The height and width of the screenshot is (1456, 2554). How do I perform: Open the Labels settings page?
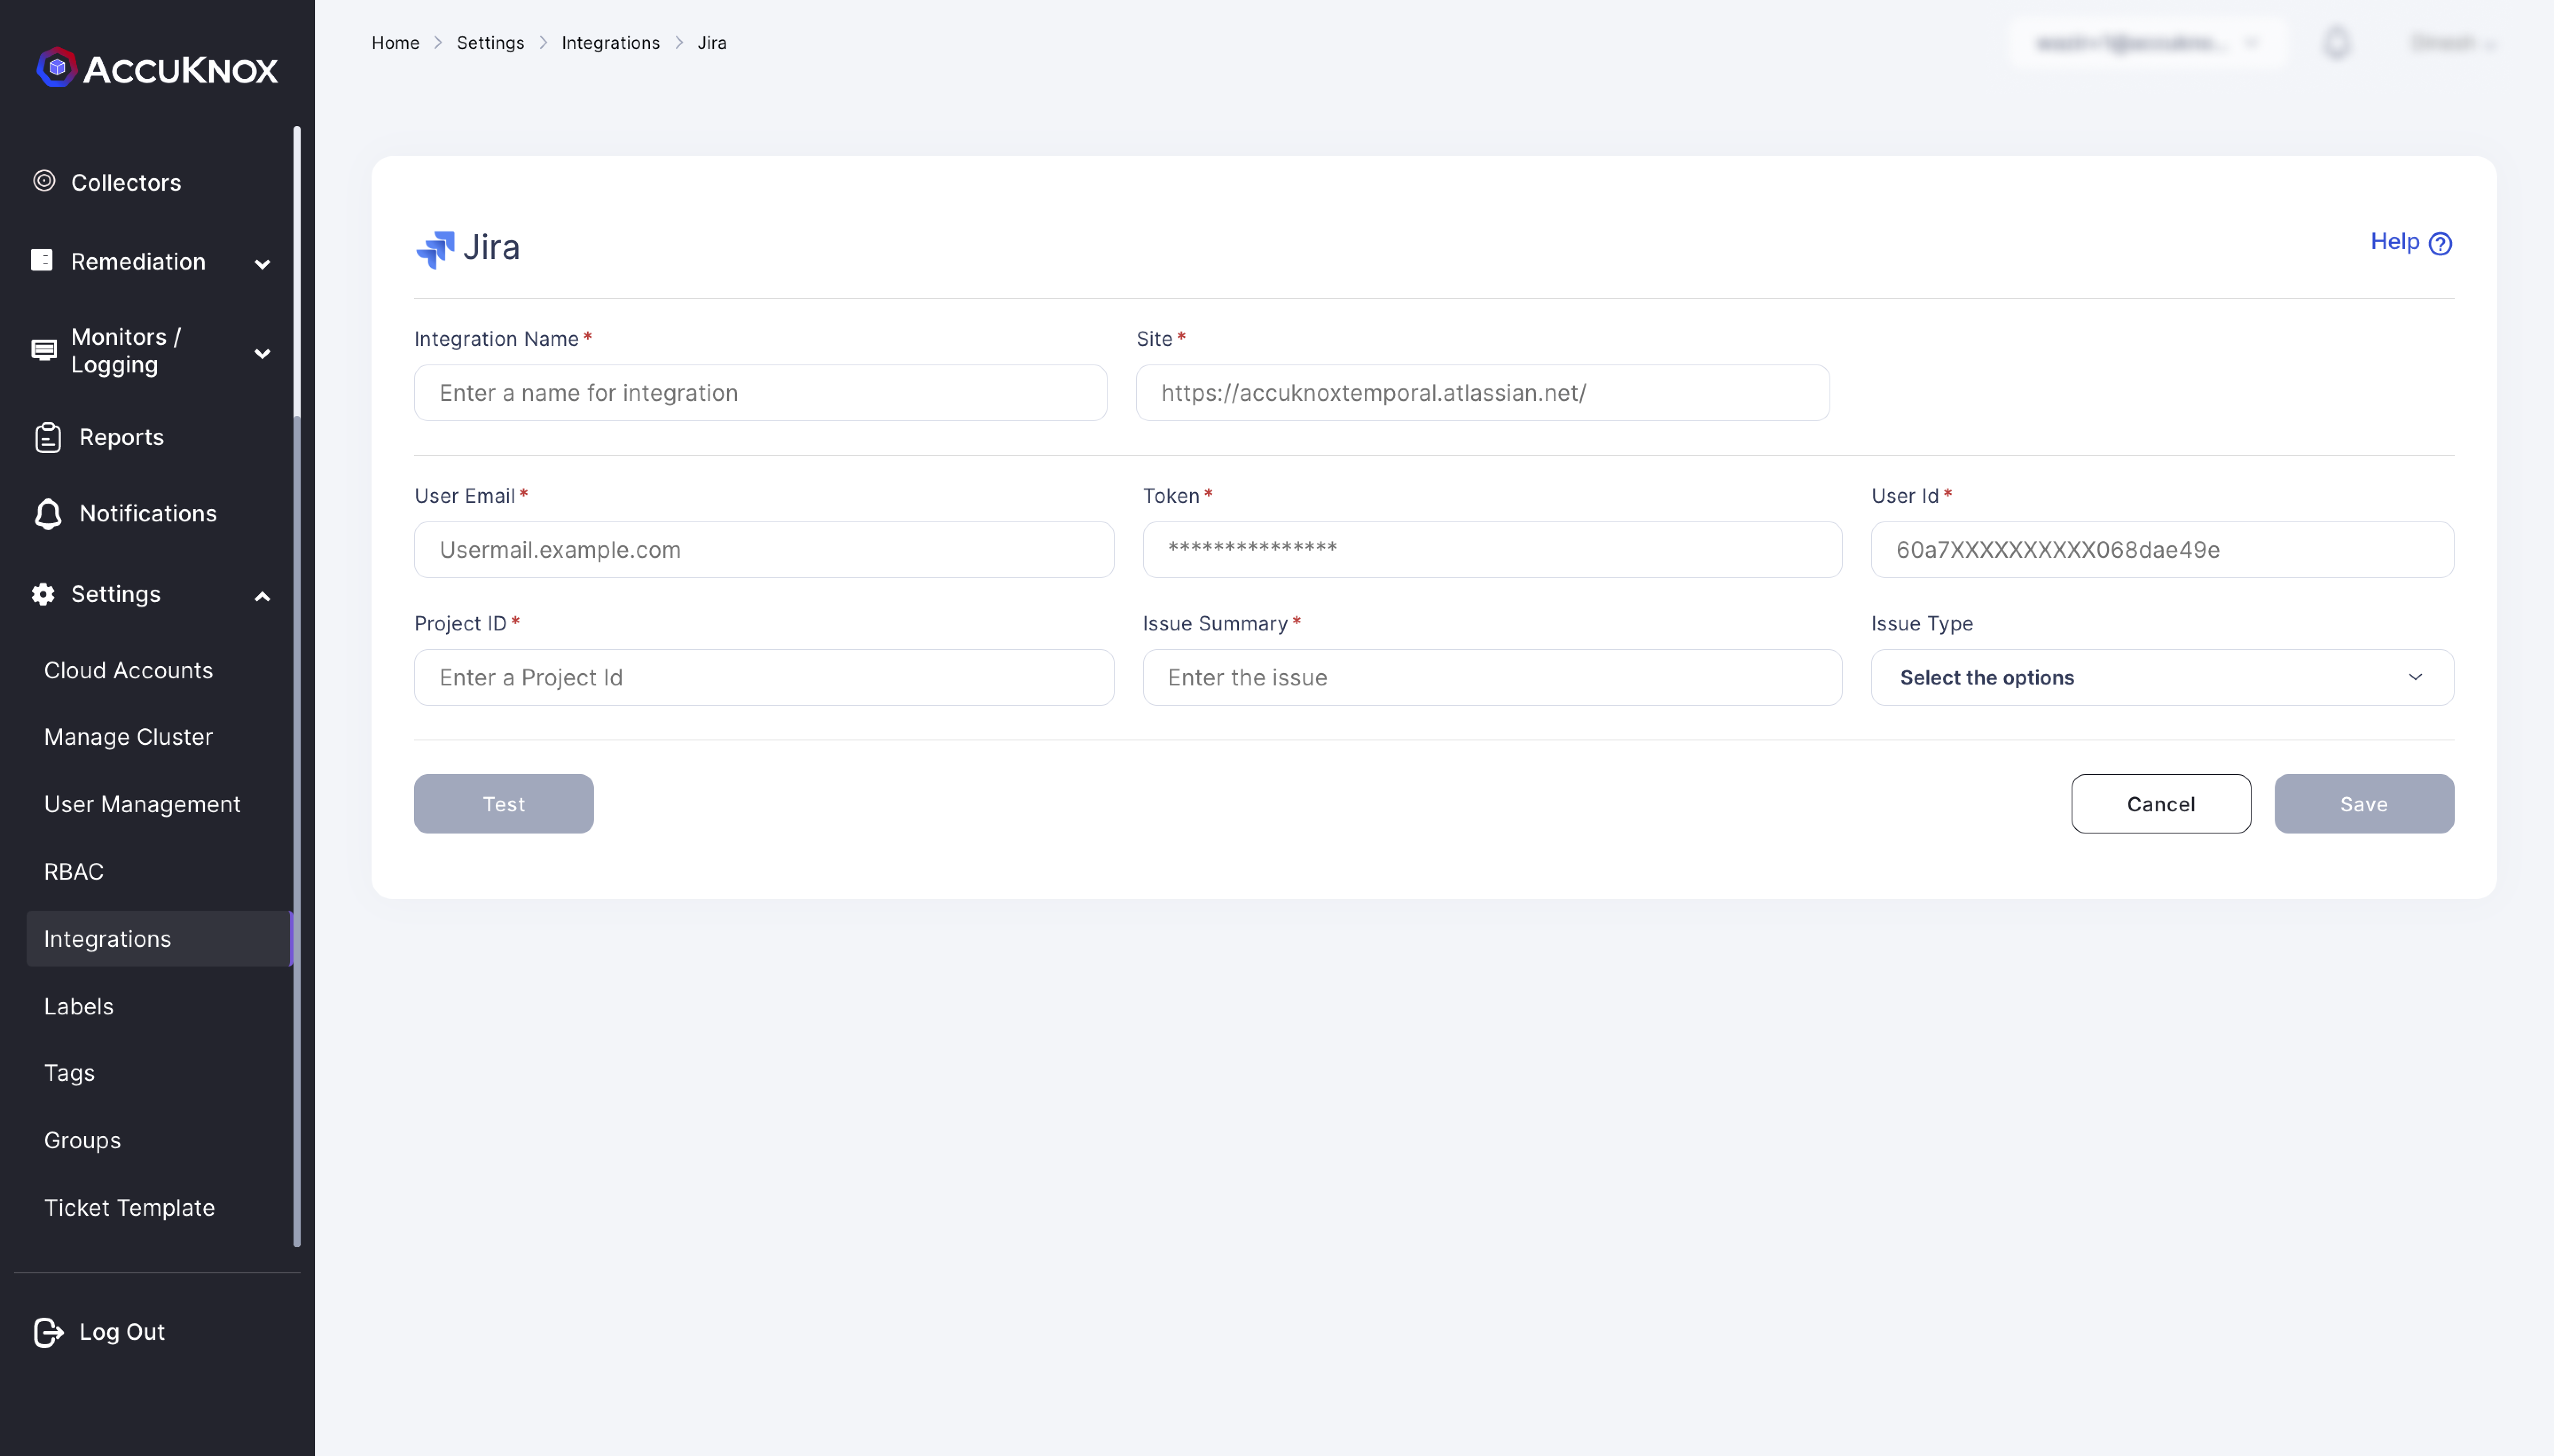pos(78,1006)
